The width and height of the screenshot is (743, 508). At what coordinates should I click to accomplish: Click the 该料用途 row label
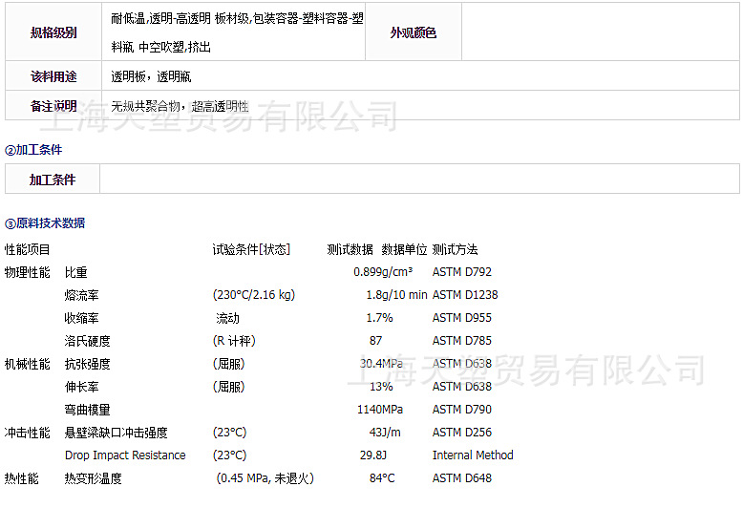tap(53, 76)
